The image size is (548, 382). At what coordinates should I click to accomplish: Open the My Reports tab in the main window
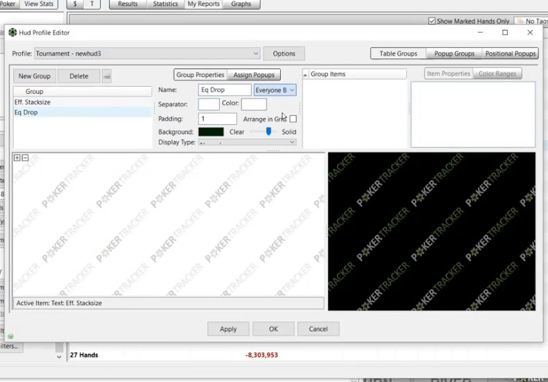(203, 4)
